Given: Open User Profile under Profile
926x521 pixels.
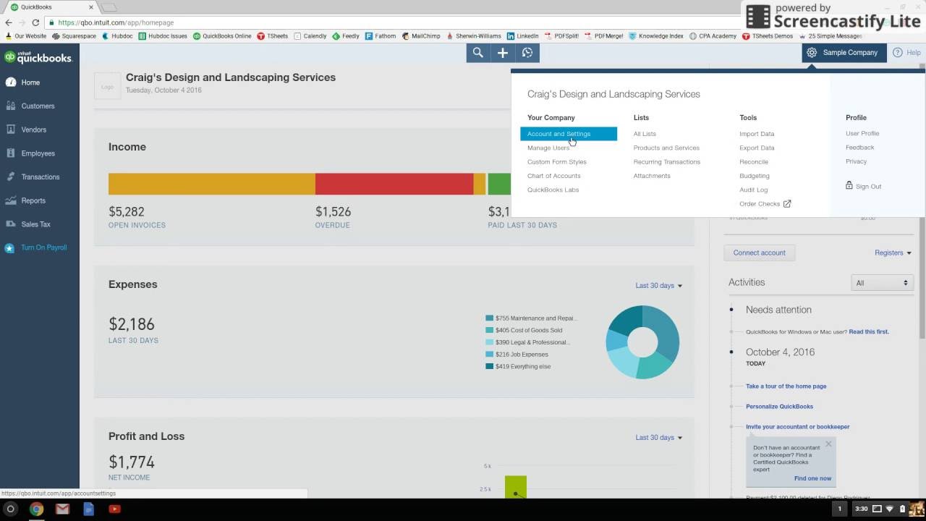Looking at the screenshot, I should pos(862,133).
